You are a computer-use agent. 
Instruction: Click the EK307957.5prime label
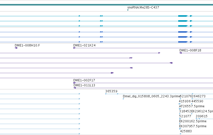coord(193,126)
